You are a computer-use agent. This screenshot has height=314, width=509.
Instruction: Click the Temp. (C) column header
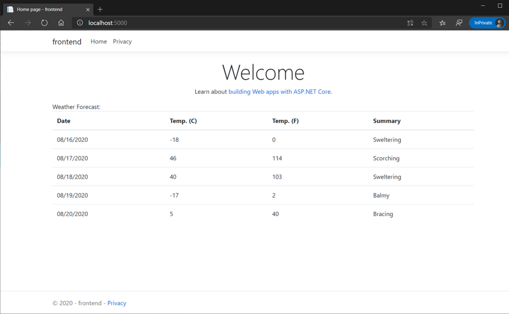tap(183, 121)
